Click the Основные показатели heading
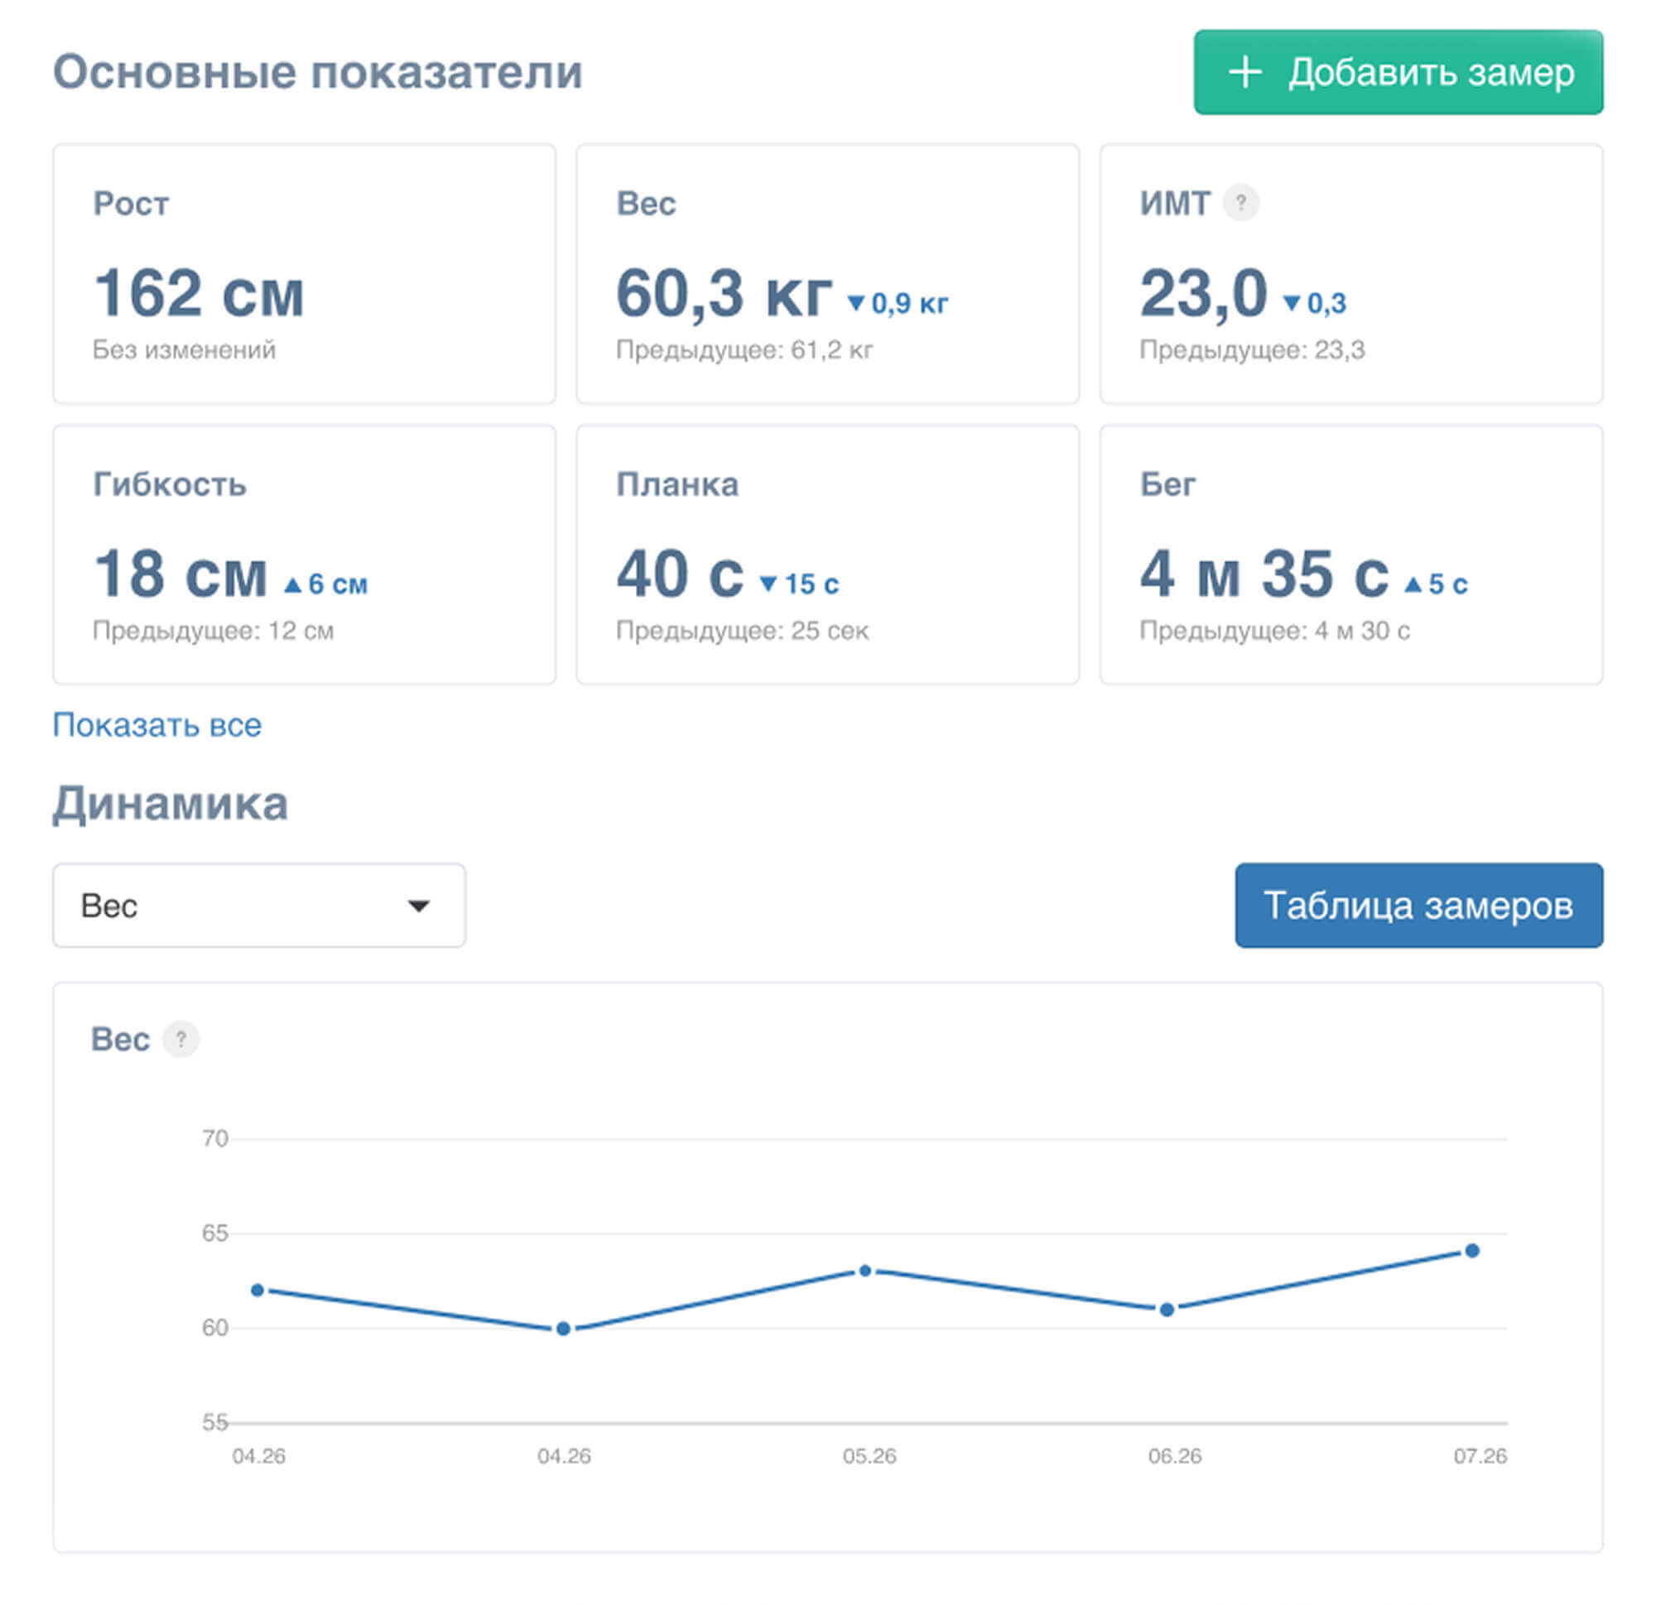Screen dimensions: 1656x1606 [318, 72]
